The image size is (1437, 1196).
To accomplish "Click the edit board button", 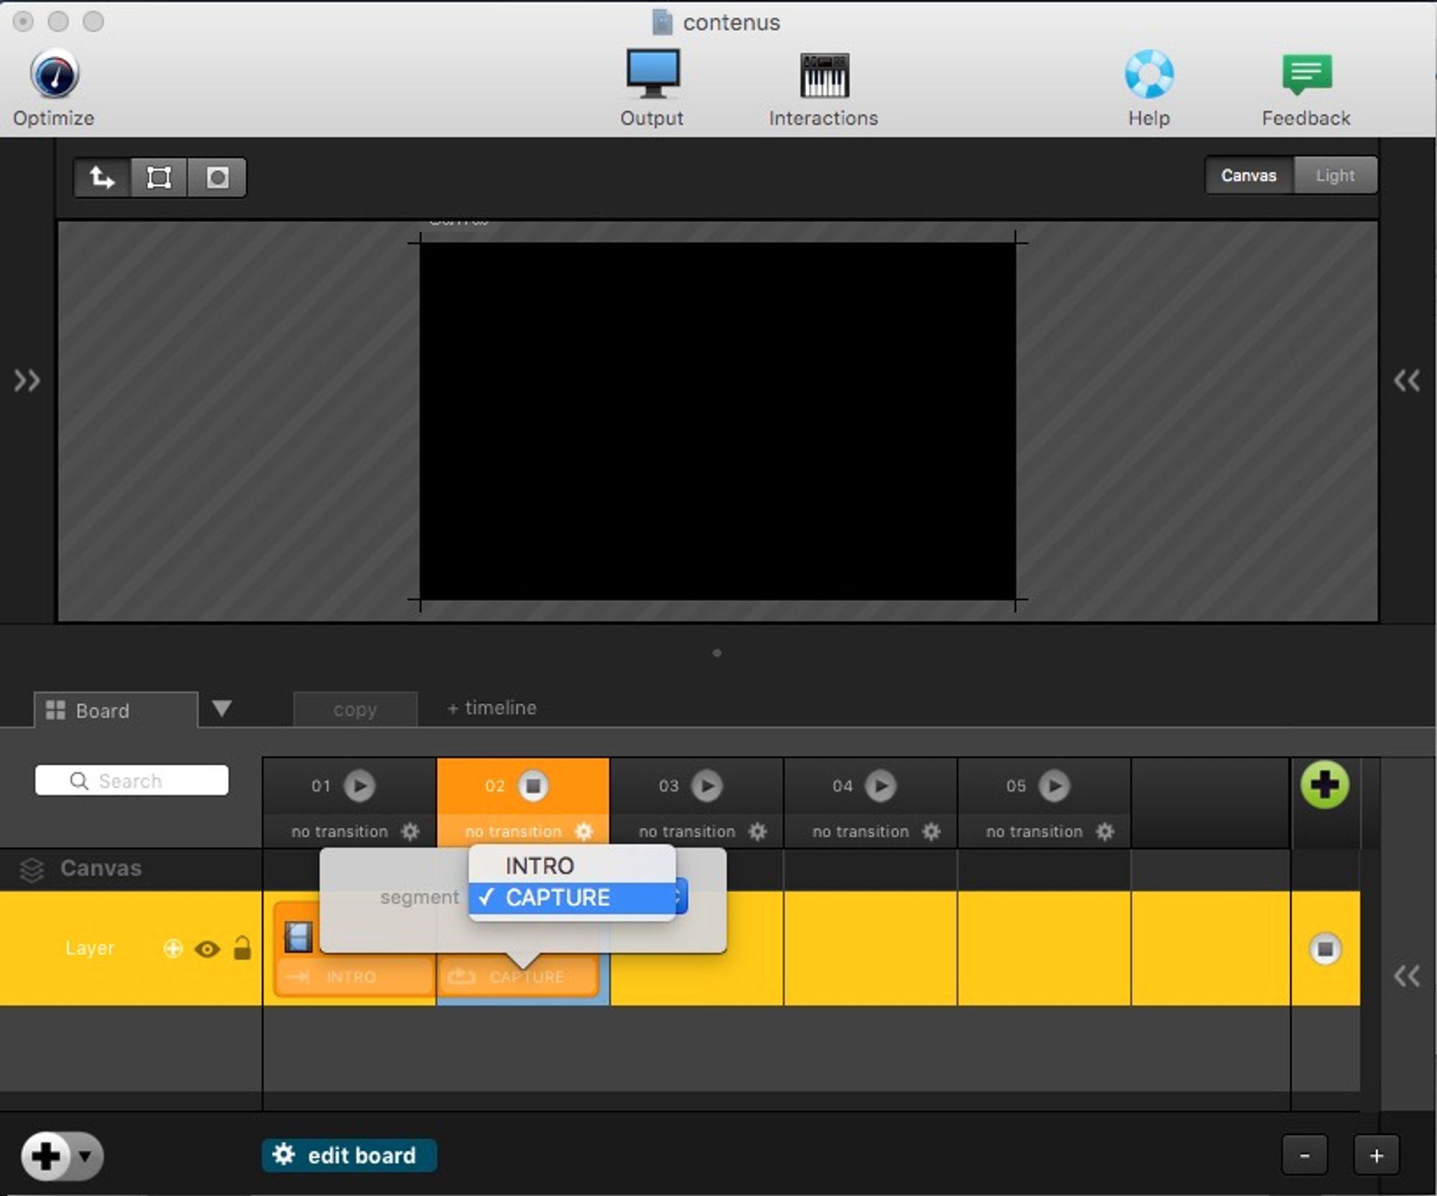I will 348,1155.
